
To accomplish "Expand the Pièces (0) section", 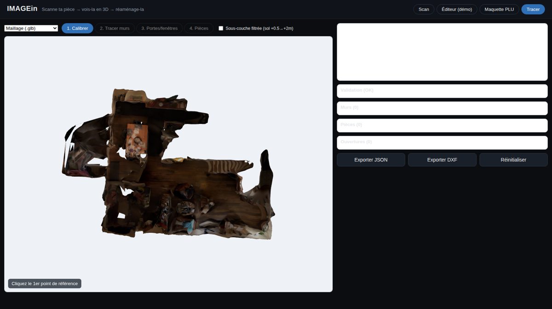I will 442,125.
